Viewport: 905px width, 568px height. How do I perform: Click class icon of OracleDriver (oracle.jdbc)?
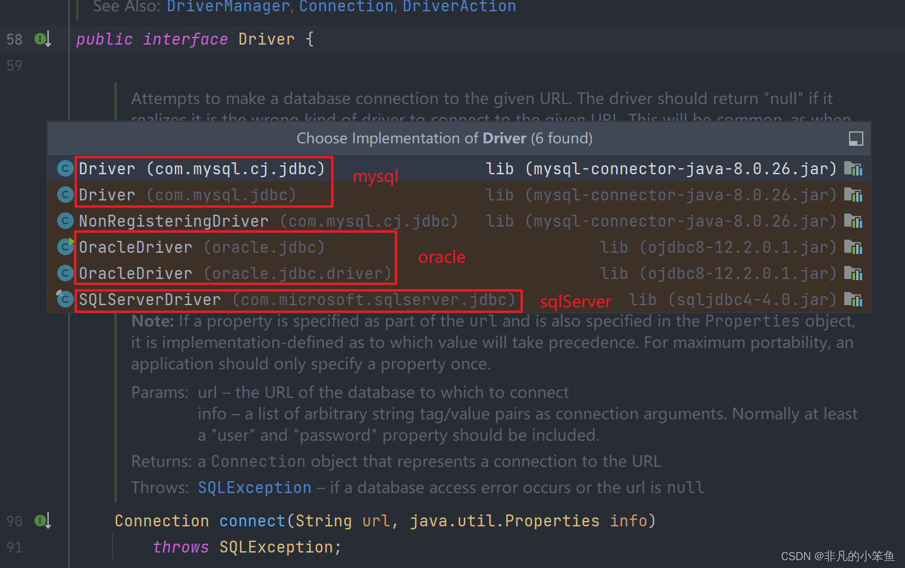[65, 247]
